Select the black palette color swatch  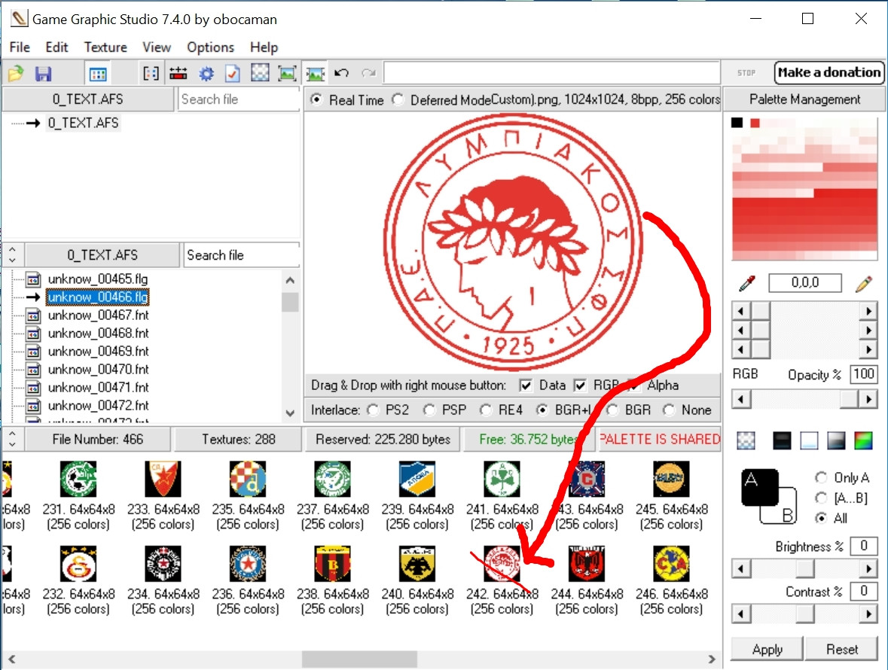pos(737,123)
